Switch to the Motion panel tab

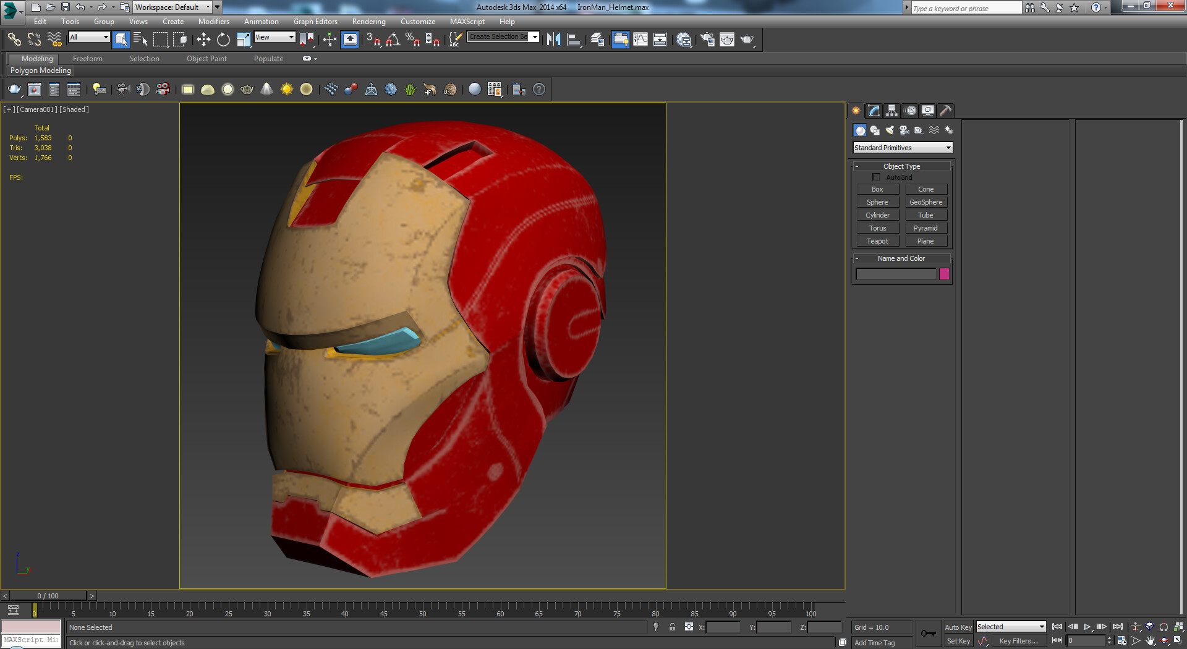coord(910,111)
